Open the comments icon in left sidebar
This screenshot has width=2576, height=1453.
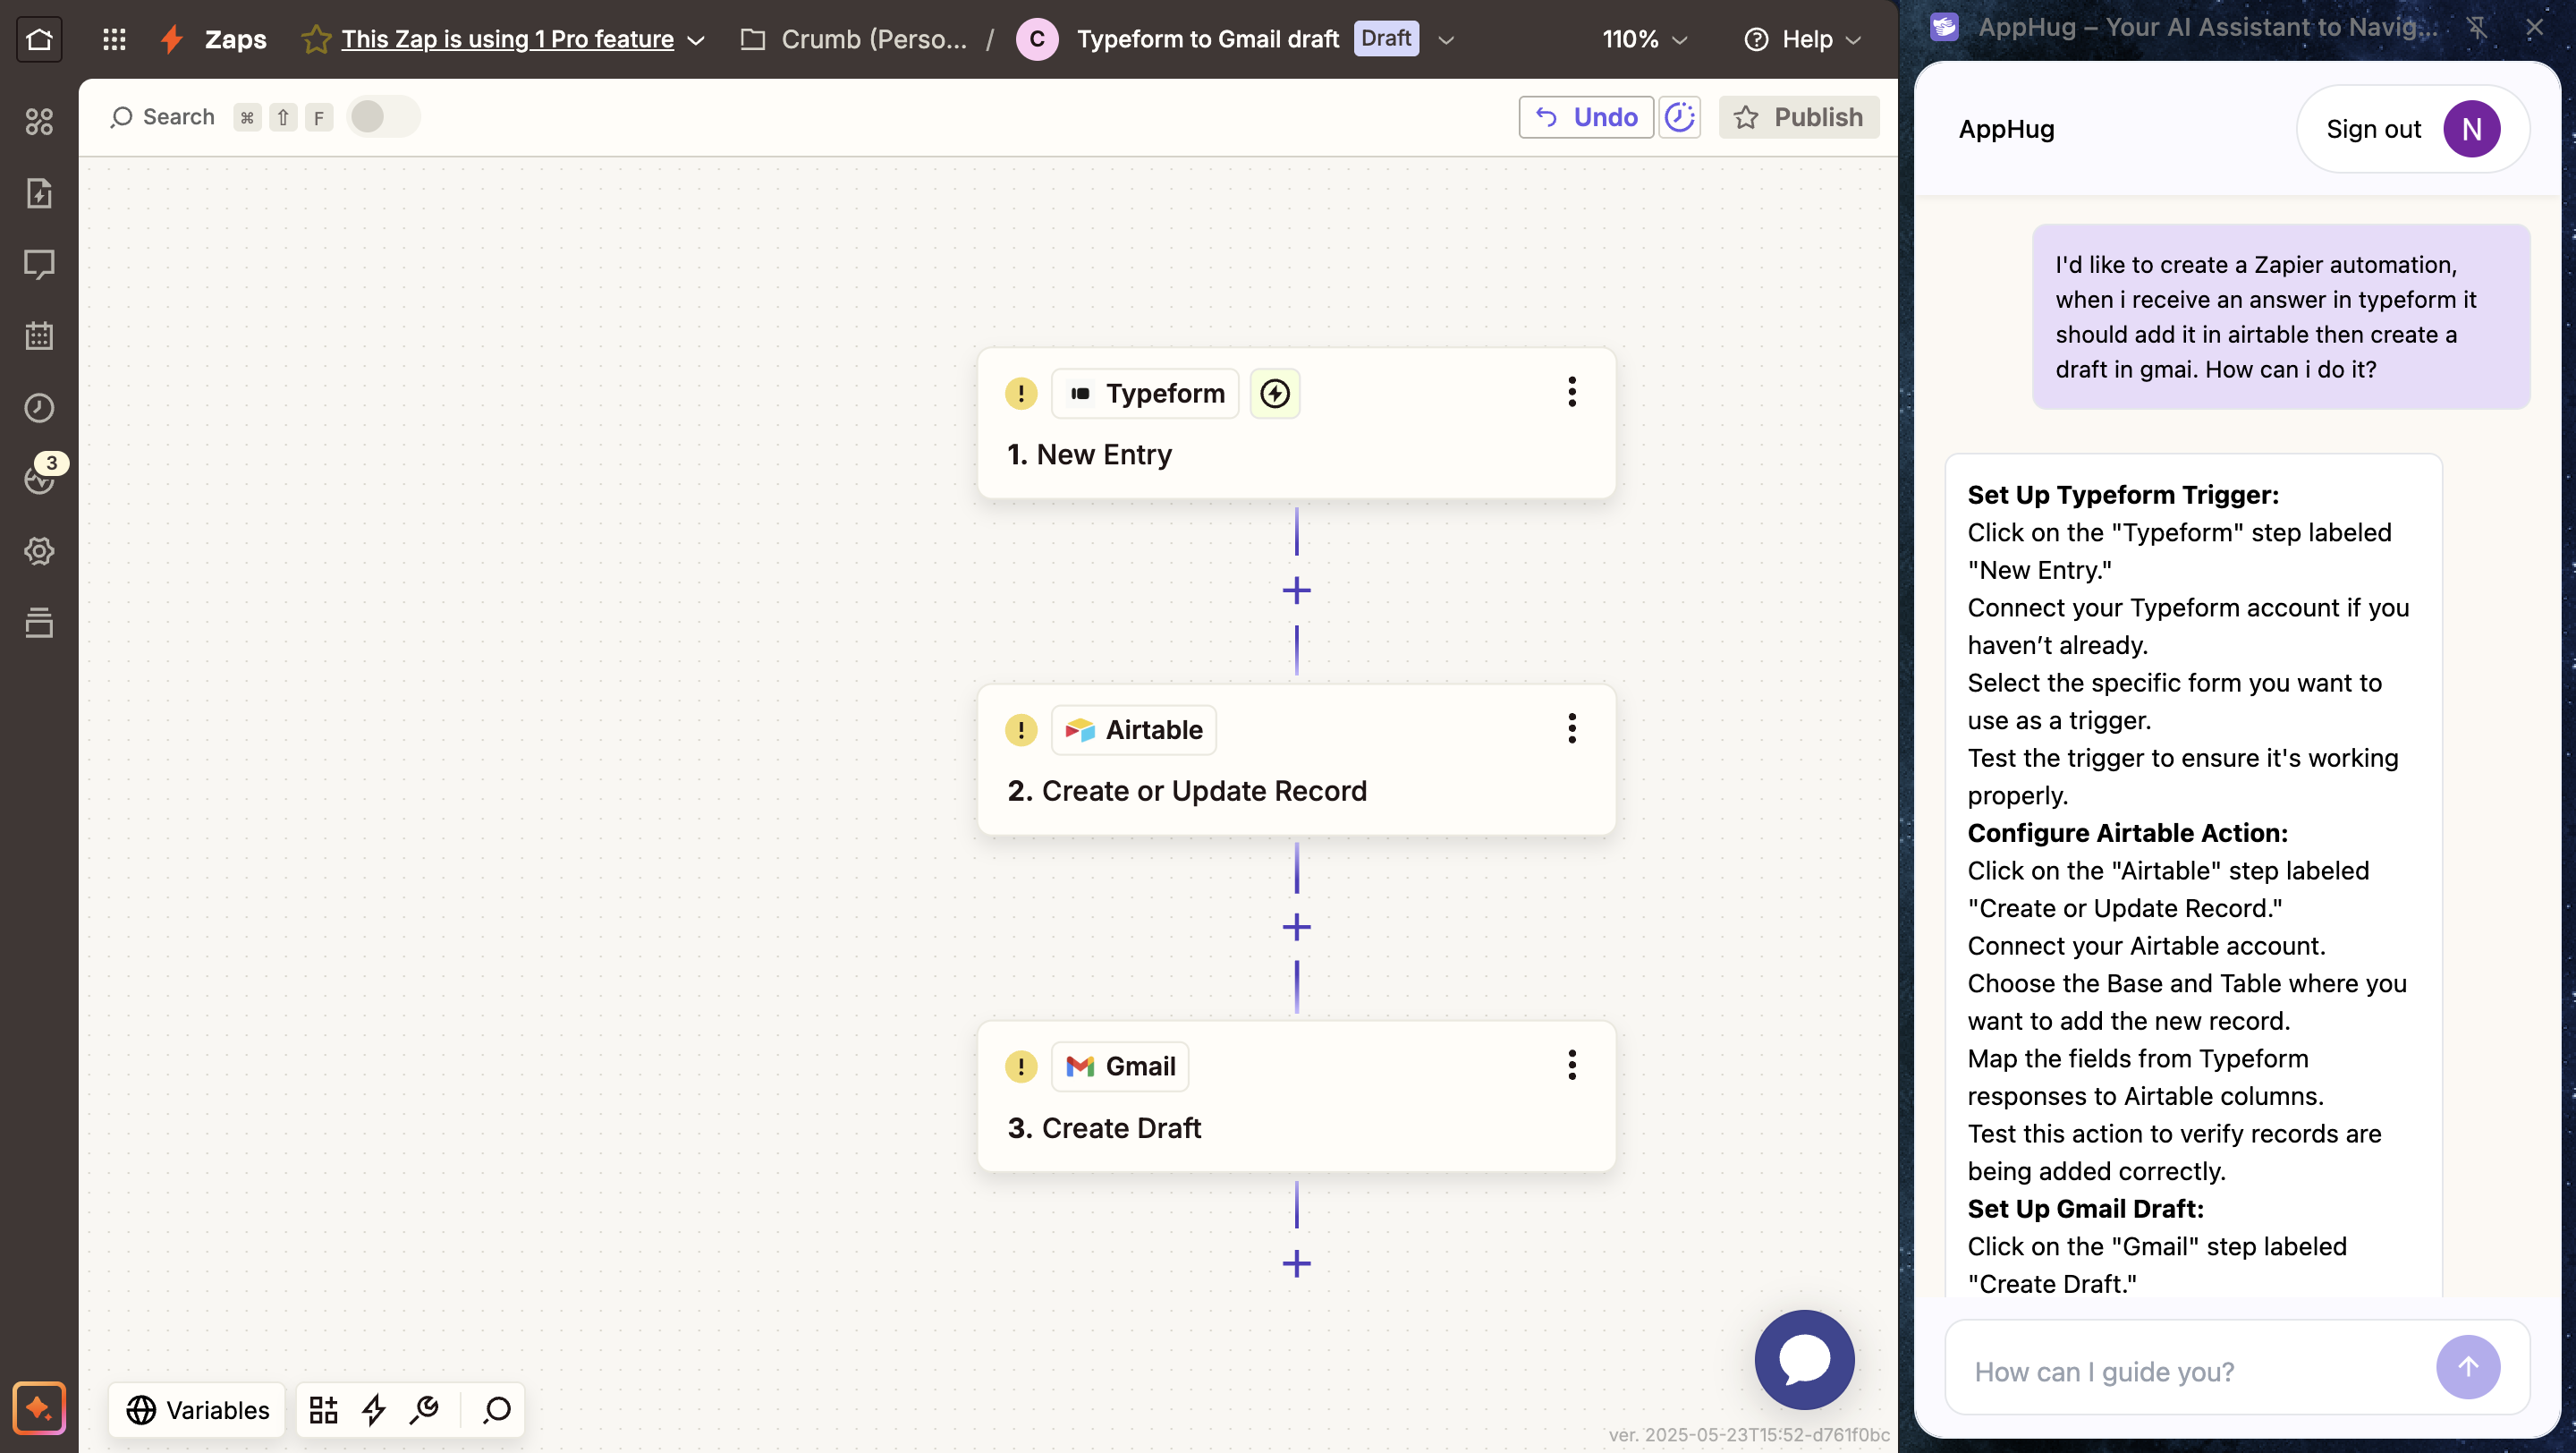point(39,265)
